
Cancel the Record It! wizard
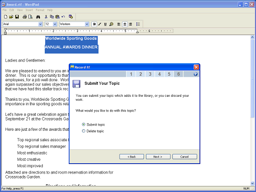[185, 156]
